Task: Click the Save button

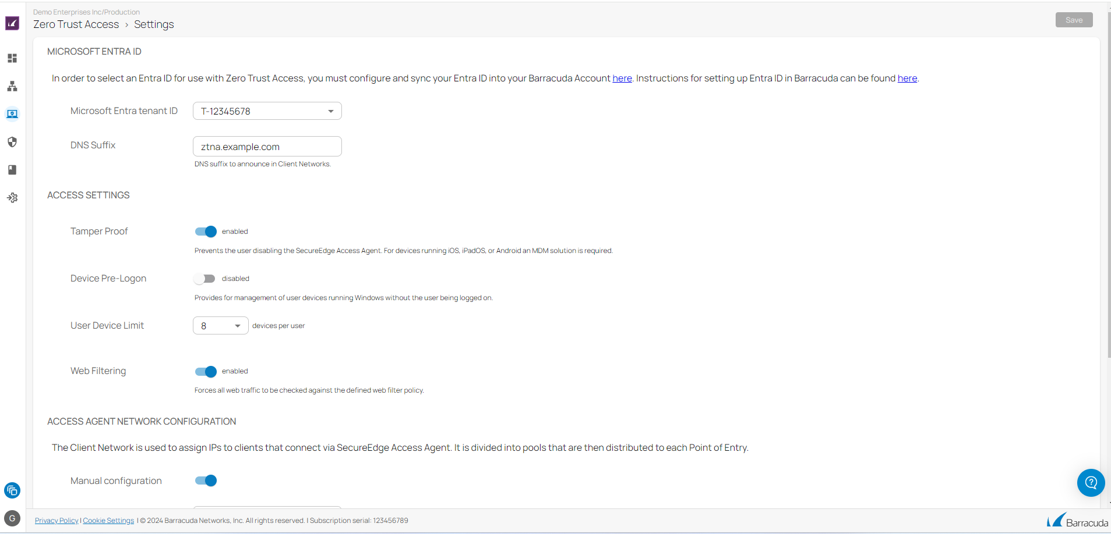Action: pos(1074,19)
